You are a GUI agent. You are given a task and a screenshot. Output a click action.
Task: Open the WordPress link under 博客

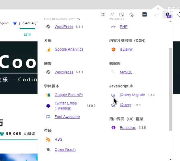coord(64,72)
